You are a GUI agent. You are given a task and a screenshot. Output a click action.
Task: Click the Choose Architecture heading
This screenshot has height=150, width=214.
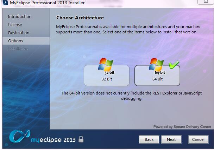[x=80, y=18]
